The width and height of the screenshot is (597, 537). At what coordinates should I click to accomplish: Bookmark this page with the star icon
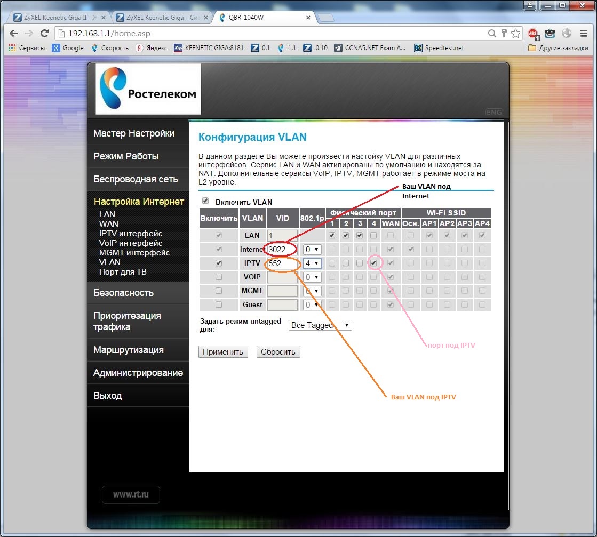tap(515, 34)
